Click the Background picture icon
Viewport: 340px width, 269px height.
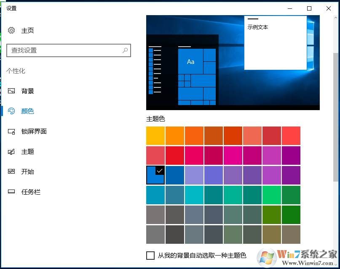(x=11, y=91)
